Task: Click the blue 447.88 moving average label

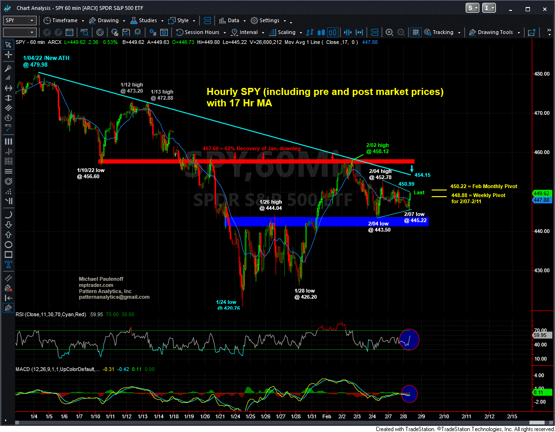Action: click(x=542, y=200)
